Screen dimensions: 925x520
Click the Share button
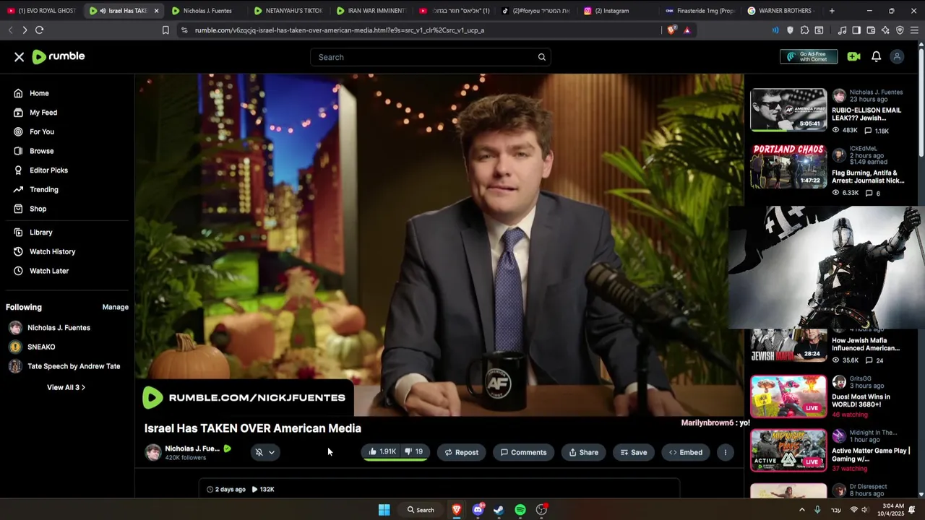tap(583, 452)
